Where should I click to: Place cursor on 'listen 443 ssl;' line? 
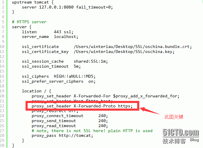48,32
